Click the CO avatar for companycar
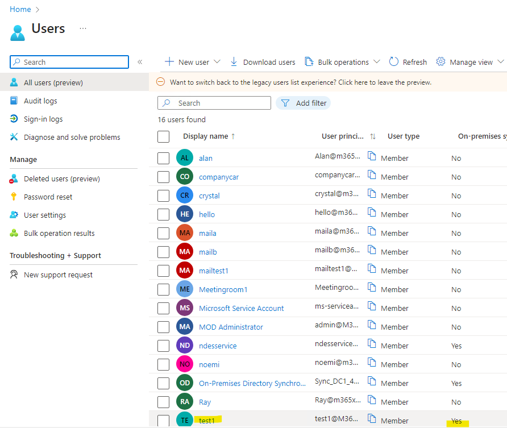The image size is (507, 428). 185,176
